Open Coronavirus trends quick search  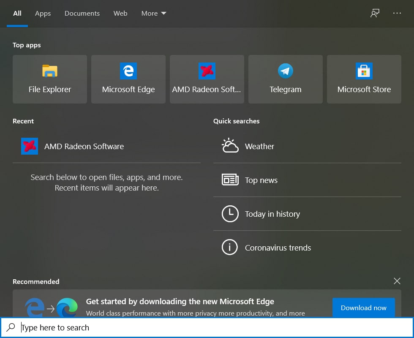coord(308,248)
